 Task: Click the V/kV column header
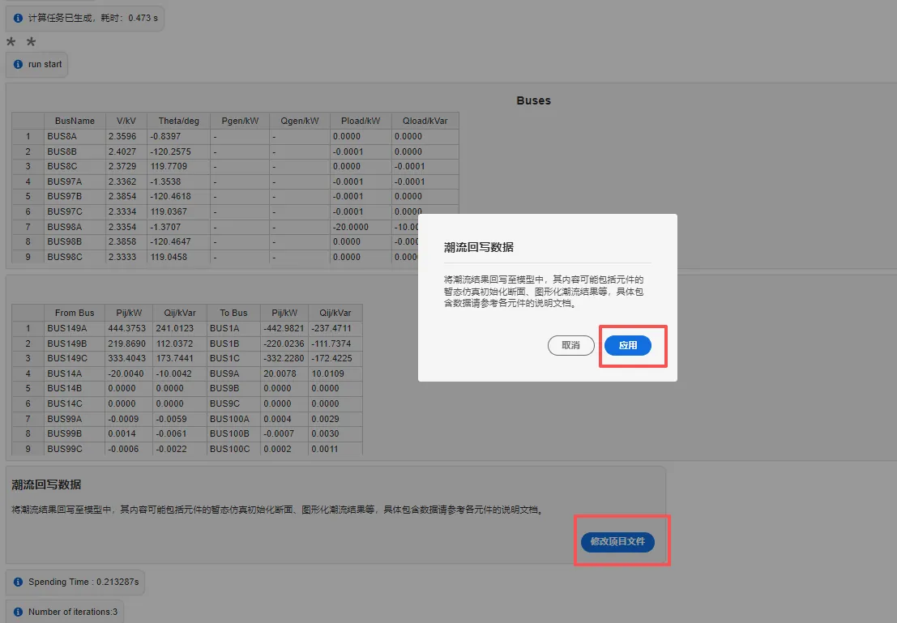[126, 121]
